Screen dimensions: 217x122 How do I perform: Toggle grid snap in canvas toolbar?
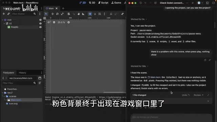[x=99, y=14]
